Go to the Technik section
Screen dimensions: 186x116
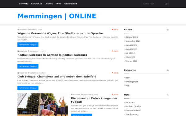click(49, 4)
